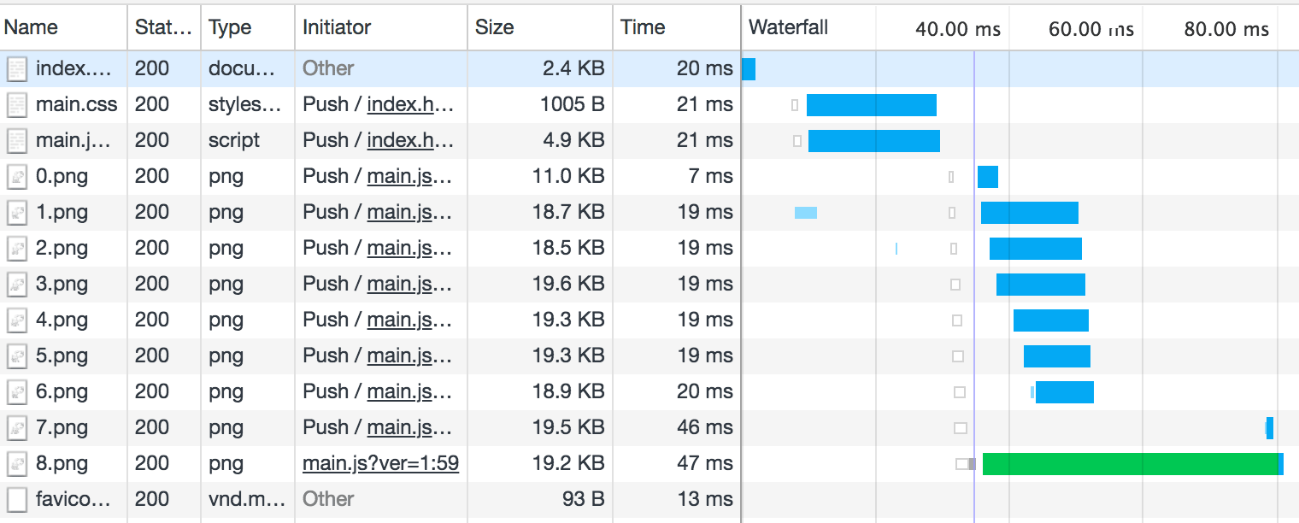
Task: Click the Waterfall column header
Action: (x=788, y=27)
